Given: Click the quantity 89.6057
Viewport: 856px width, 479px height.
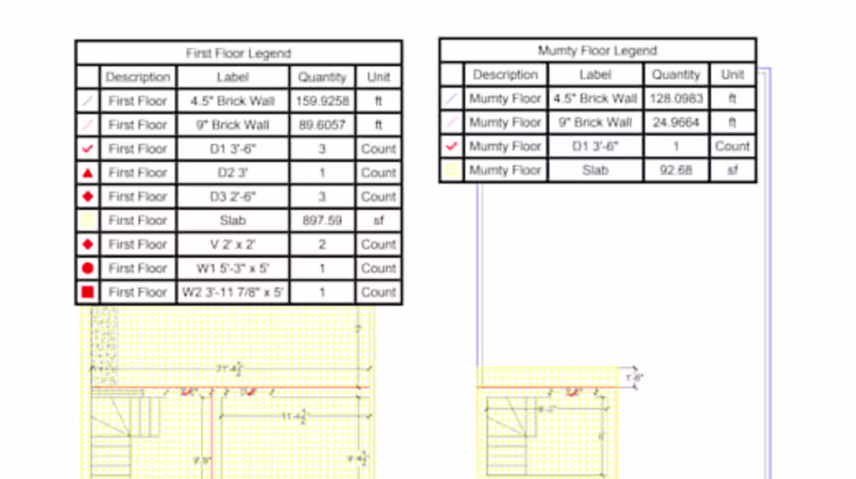Looking at the screenshot, I should pyautogui.click(x=322, y=125).
